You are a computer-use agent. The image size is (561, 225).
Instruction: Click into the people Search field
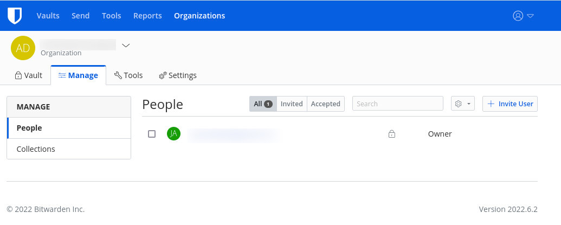coord(397,104)
